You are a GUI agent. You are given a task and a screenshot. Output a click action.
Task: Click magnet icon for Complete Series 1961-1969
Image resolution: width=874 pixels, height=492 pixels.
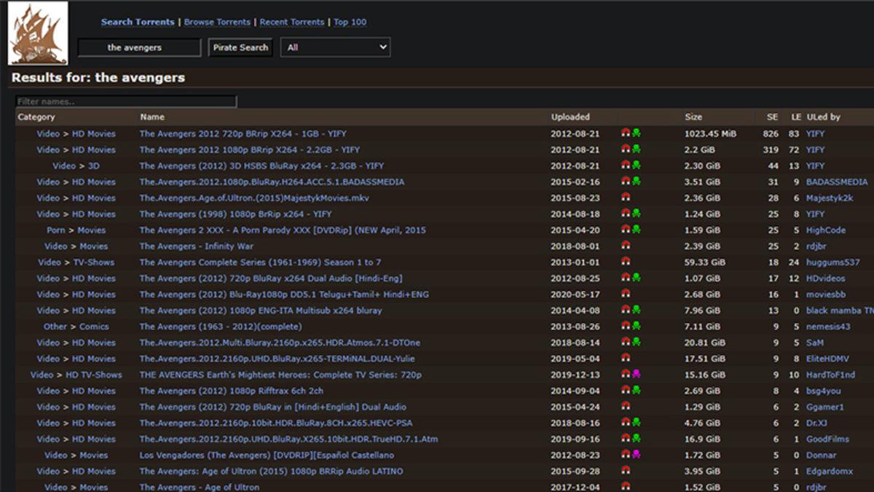625,262
